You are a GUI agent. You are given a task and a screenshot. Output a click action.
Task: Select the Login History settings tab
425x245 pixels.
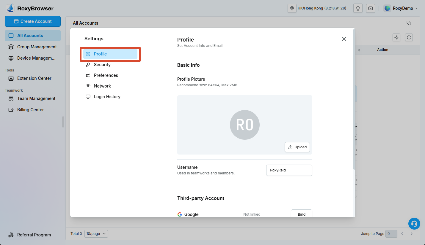click(110, 97)
